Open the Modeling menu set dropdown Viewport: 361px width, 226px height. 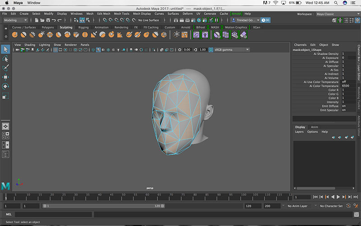[x=15, y=20]
